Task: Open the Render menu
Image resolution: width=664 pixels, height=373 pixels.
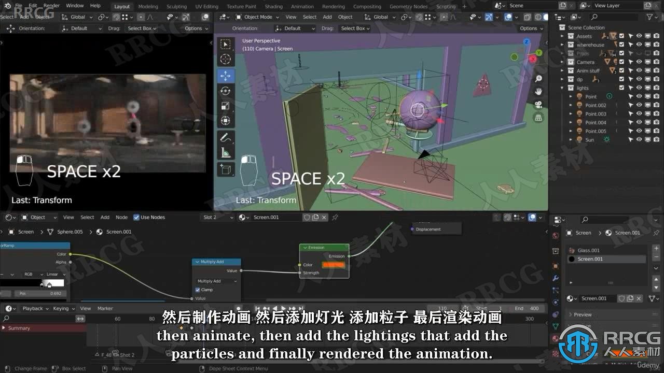Action: [51, 6]
